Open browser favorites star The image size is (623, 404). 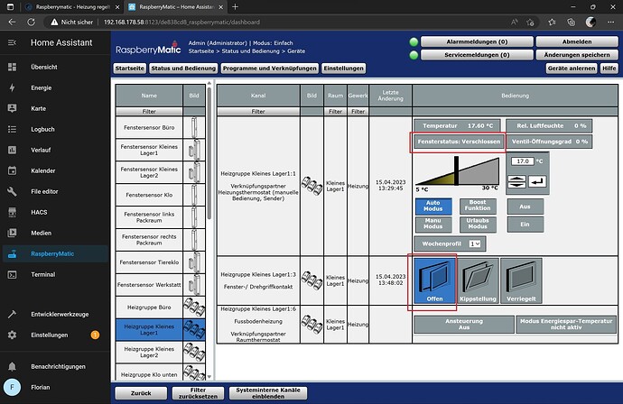tap(552, 23)
